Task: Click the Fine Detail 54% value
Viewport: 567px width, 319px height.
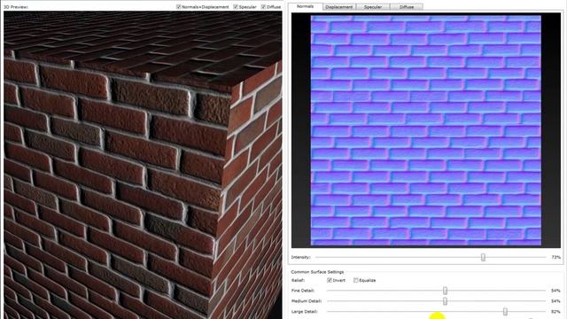Action: point(555,291)
